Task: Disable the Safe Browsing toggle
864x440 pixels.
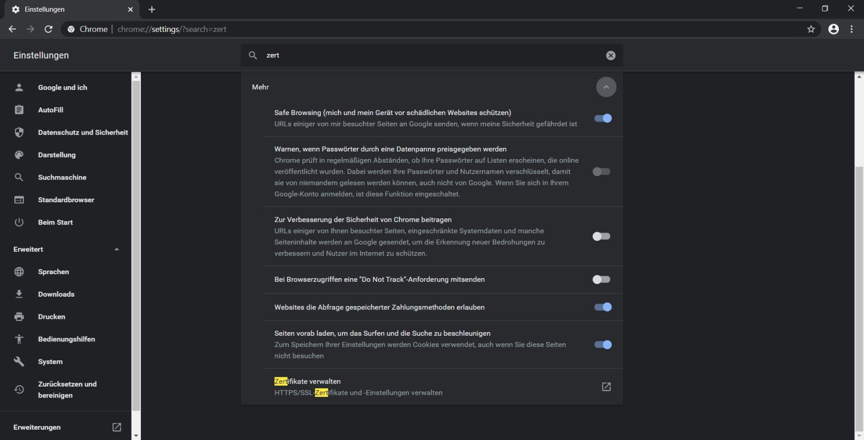Action: [x=603, y=118]
